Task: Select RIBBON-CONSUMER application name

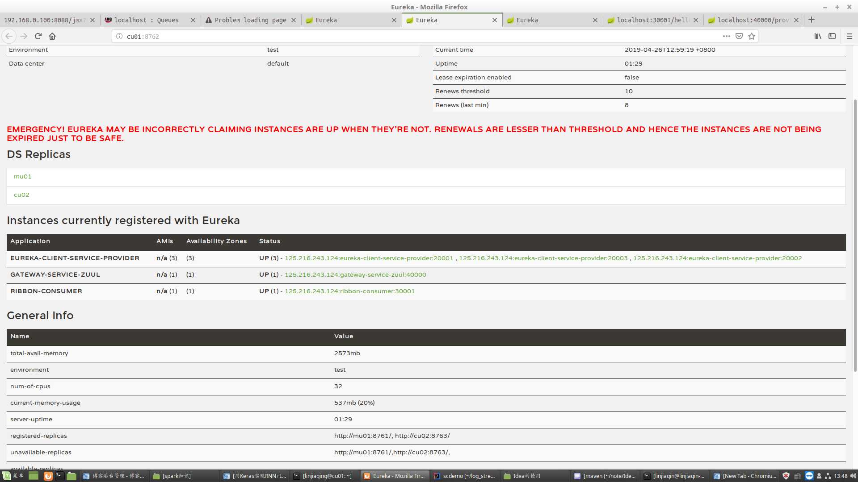Action: coord(46,291)
